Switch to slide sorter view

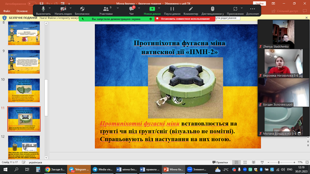click(x=245, y=162)
